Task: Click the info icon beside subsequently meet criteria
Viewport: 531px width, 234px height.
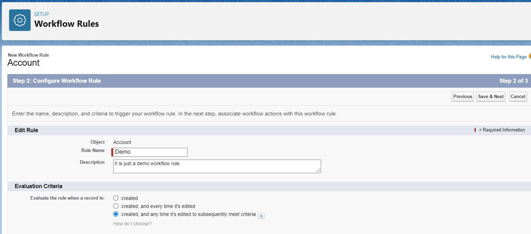Action: (x=261, y=216)
